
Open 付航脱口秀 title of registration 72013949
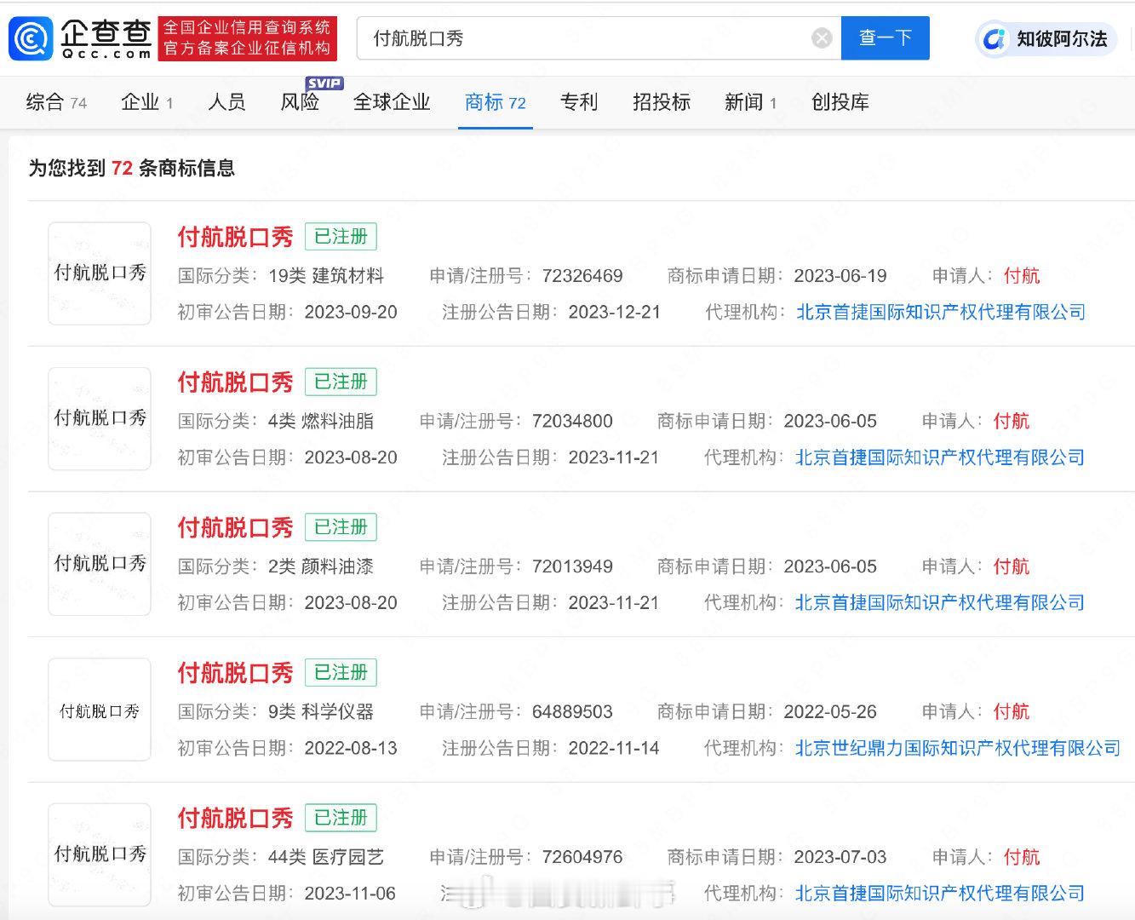coord(235,527)
